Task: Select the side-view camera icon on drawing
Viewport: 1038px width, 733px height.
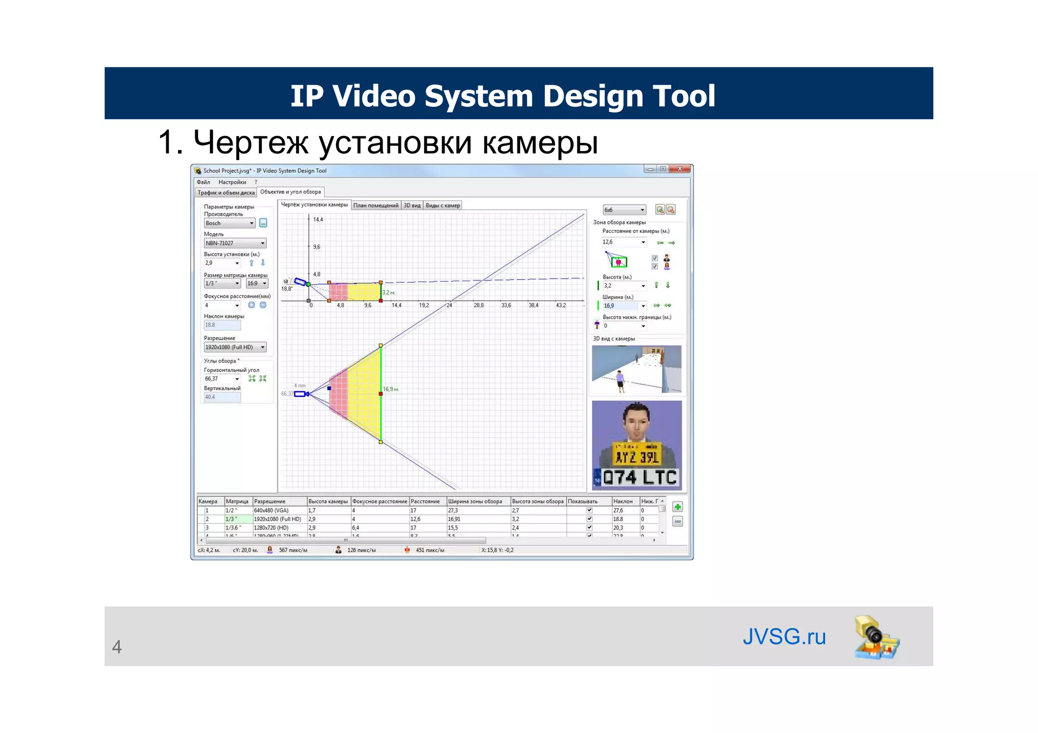Action: (301, 282)
